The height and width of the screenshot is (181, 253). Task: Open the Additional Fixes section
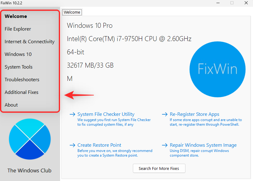21,92
